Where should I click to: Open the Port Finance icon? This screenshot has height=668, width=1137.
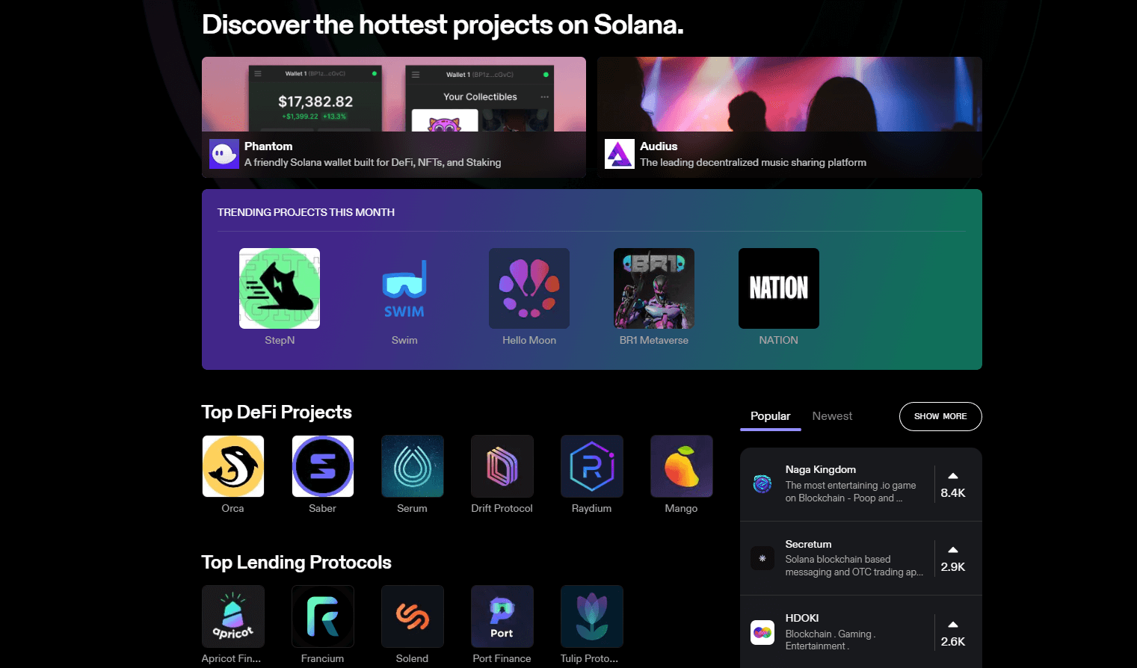click(502, 616)
